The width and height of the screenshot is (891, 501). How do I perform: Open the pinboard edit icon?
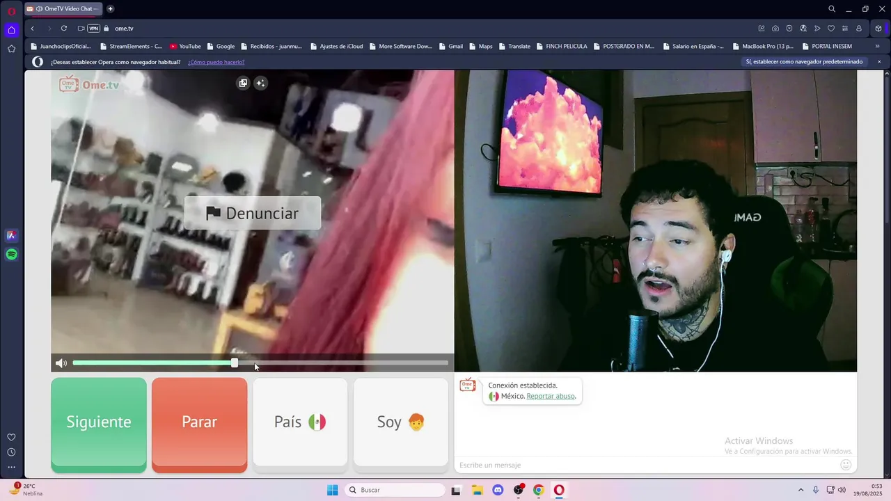tap(762, 29)
